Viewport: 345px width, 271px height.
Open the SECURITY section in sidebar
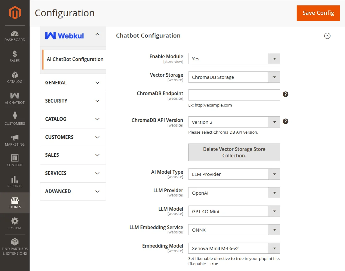tap(73, 101)
